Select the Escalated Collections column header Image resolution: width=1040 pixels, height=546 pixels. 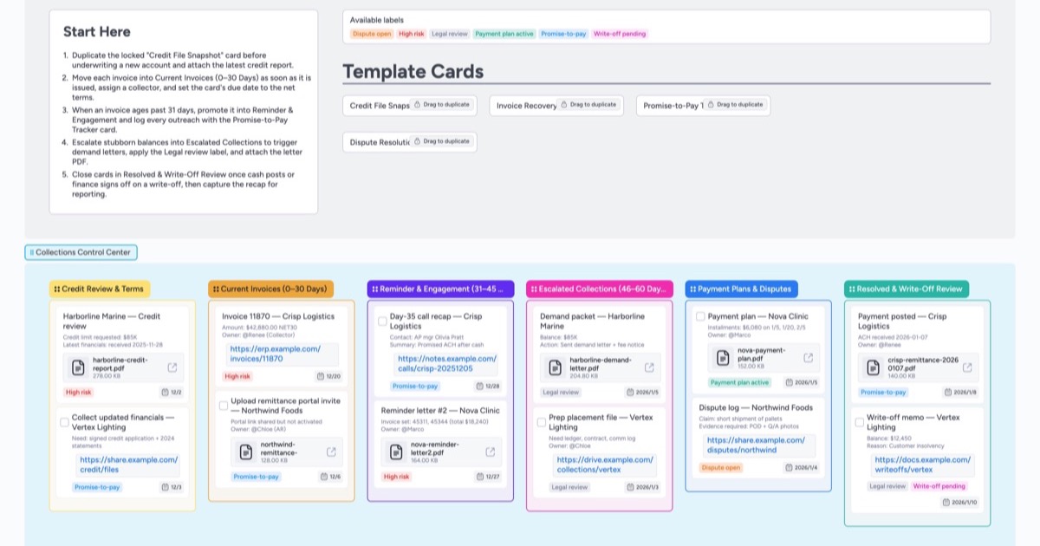(600, 289)
